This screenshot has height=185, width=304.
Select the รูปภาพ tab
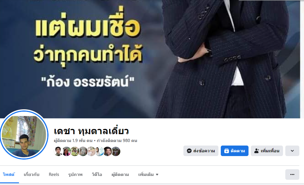[x=75, y=174]
